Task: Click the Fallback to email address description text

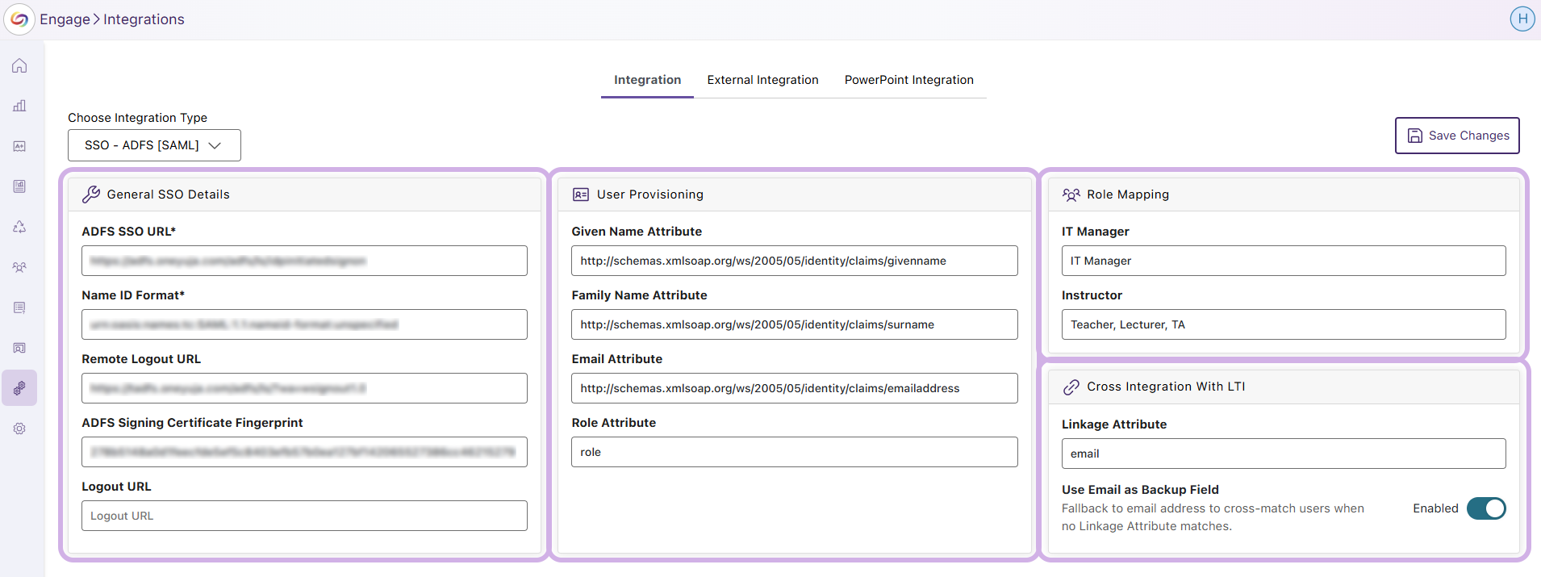Action: 1213,517
